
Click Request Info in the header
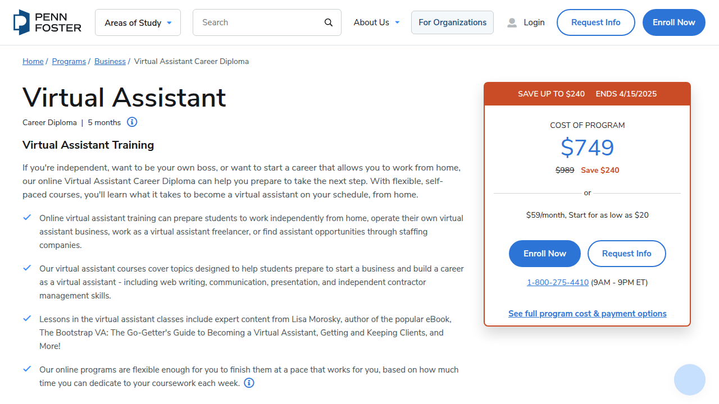595,22
